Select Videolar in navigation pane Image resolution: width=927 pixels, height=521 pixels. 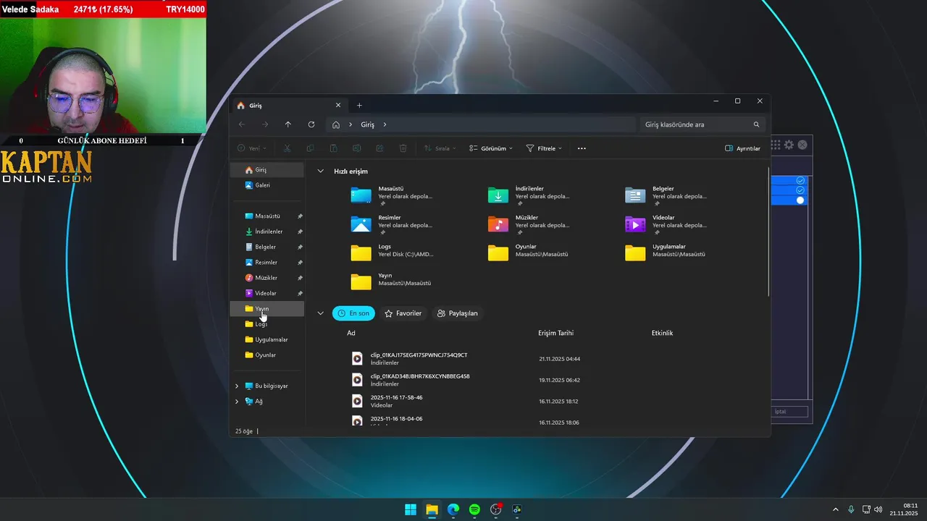(267, 293)
